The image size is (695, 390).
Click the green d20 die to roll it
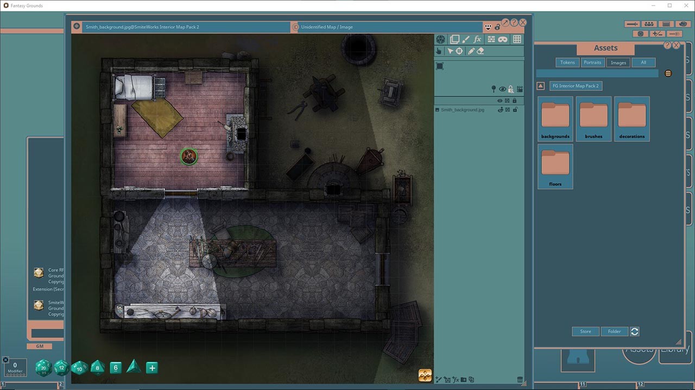tap(43, 368)
